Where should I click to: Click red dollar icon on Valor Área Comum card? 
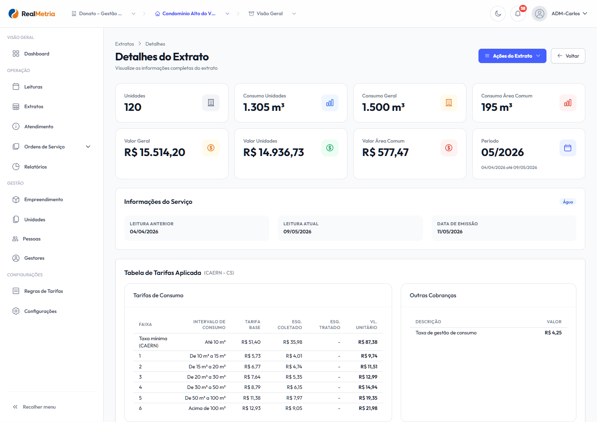click(x=449, y=148)
